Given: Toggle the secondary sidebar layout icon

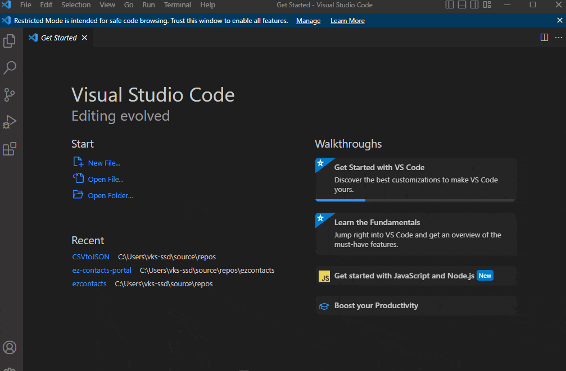Looking at the screenshot, I should 474,5.
